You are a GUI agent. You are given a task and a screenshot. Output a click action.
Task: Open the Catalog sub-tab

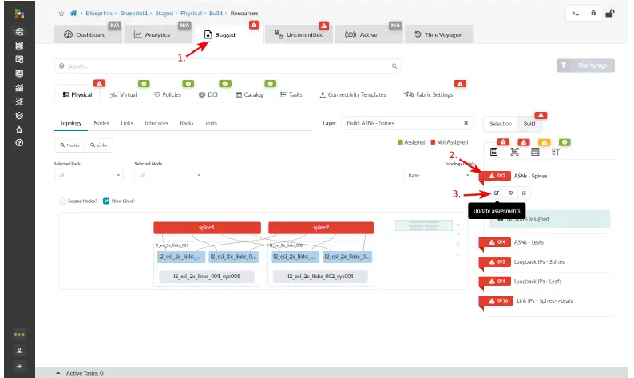[249, 95]
